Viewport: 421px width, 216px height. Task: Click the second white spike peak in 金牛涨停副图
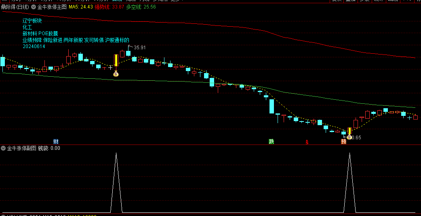click(x=349, y=153)
